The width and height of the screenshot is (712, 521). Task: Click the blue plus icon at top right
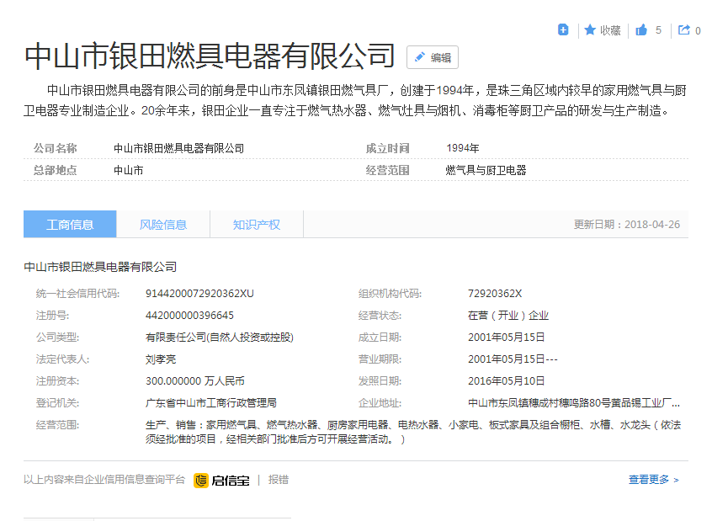pyautogui.click(x=563, y=30)
